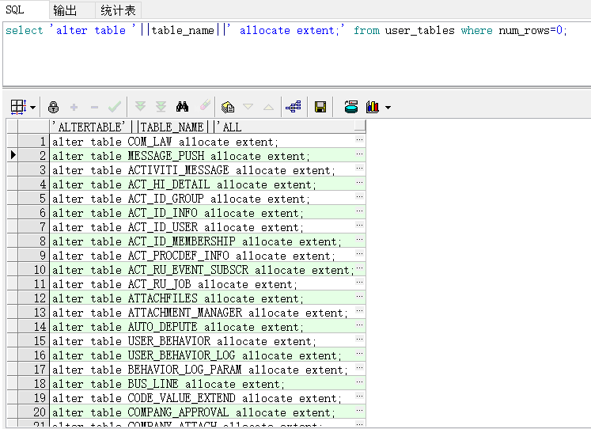Click the grid top-left select-all corner cell
The width and height of the screenshot is (591, 429).
[x=13, y=127]
